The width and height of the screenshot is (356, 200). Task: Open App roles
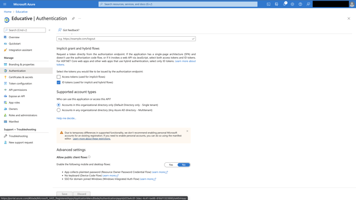[x=14, y=102]
